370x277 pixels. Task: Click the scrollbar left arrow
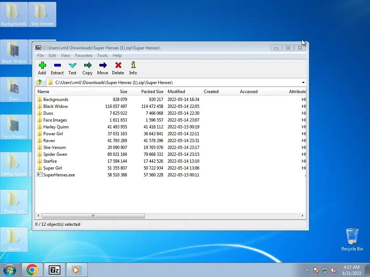pos(38,216)
